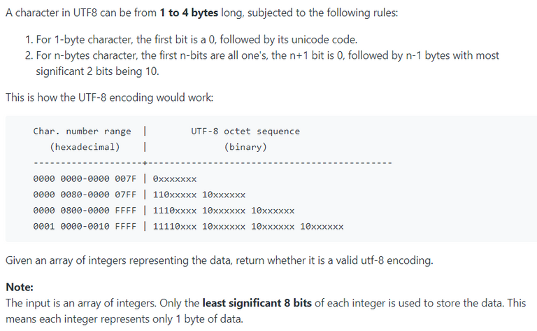Click the bold "1 to 4 bytes" text
This screenshot has width=537, height=331.
[189, 13]
